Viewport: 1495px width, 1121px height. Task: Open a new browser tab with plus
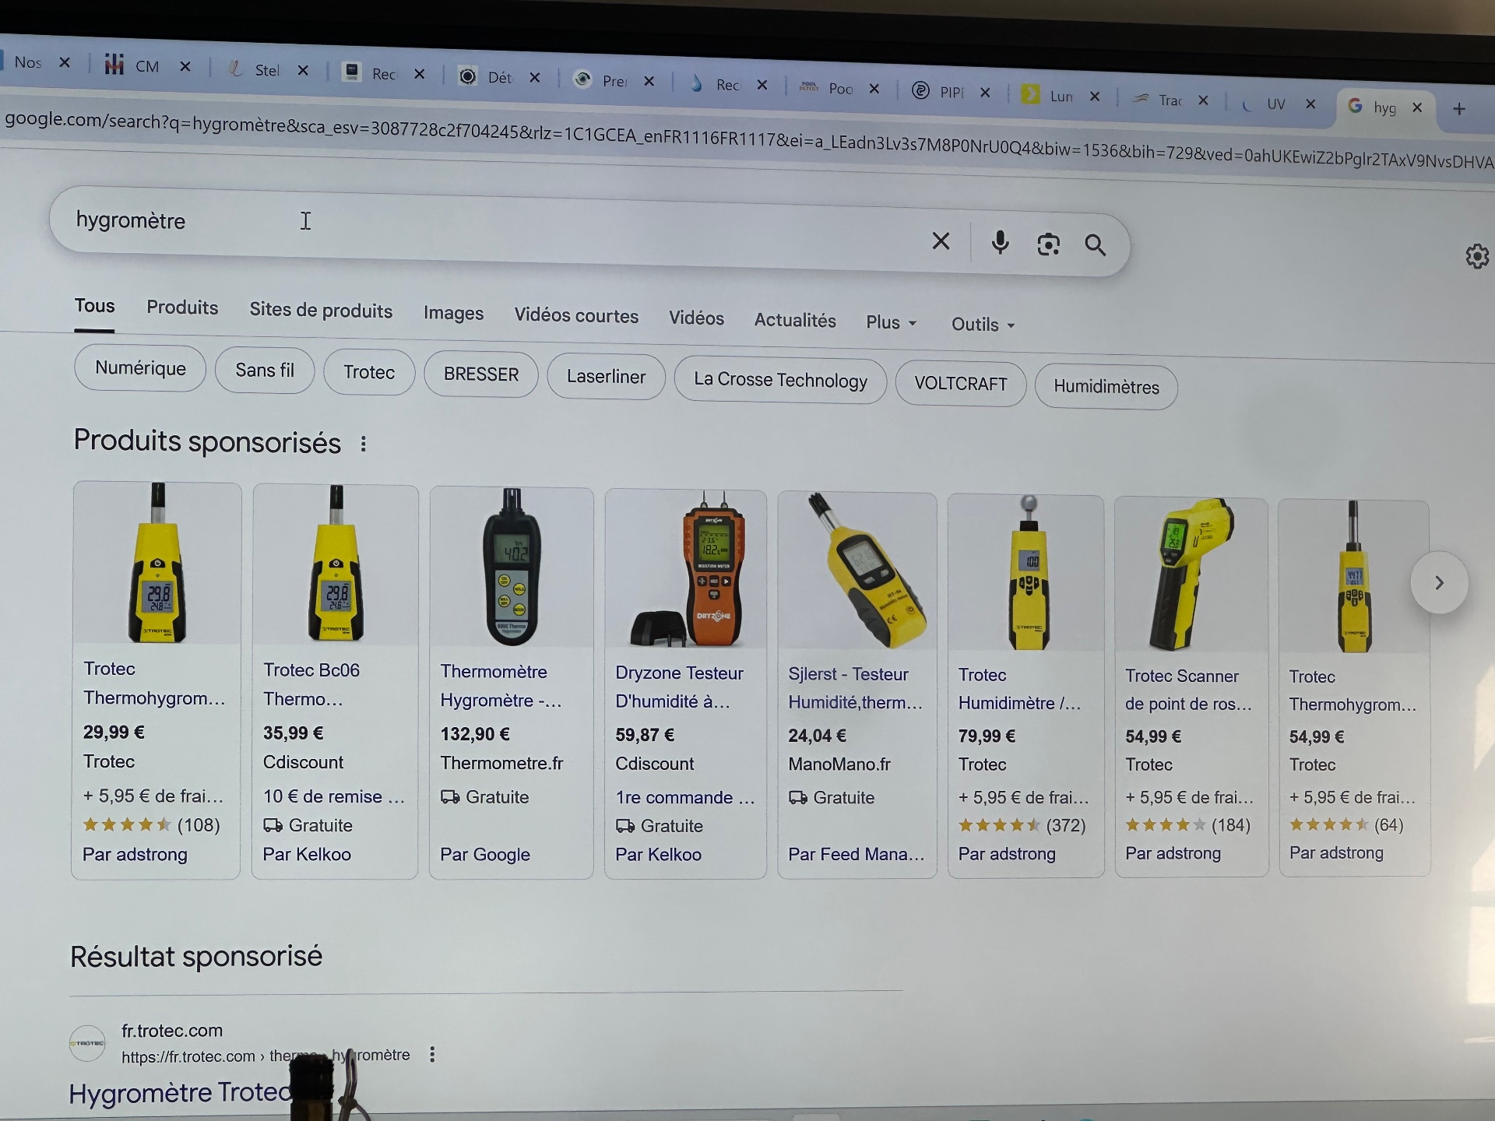point(1459,109)
